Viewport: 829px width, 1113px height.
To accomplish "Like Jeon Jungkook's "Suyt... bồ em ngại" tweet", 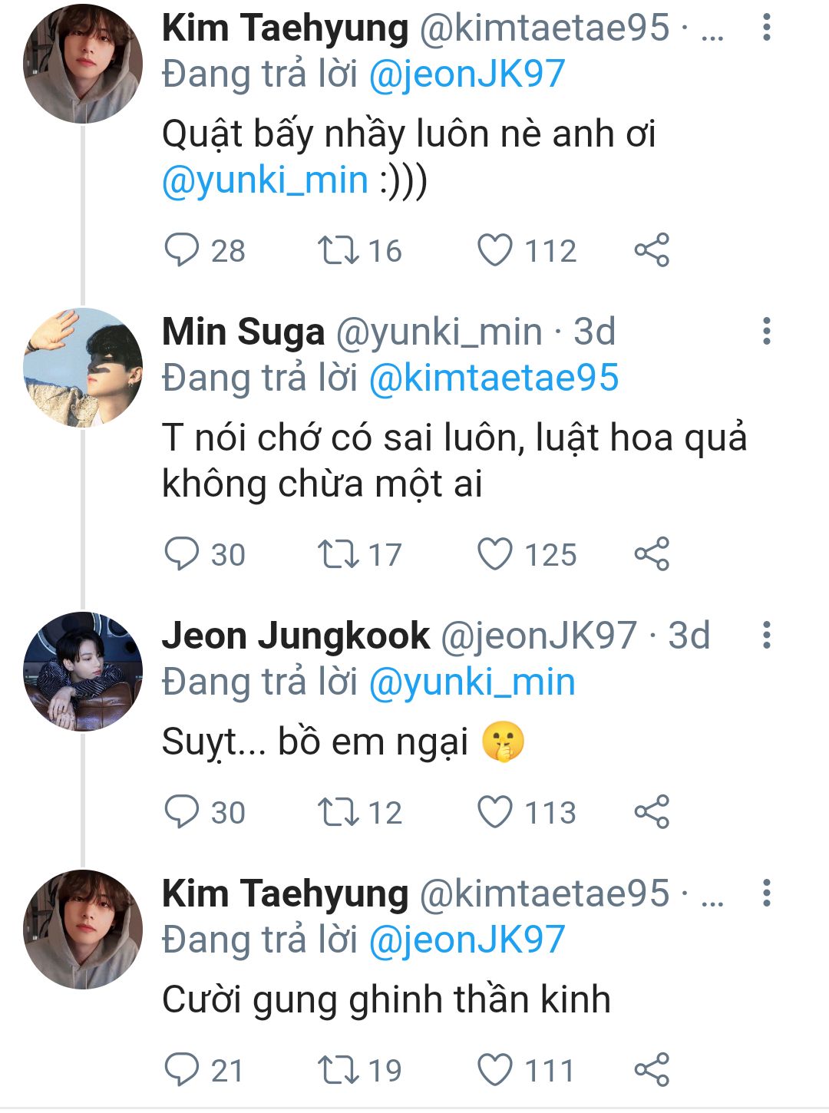I will coord(495,812).
